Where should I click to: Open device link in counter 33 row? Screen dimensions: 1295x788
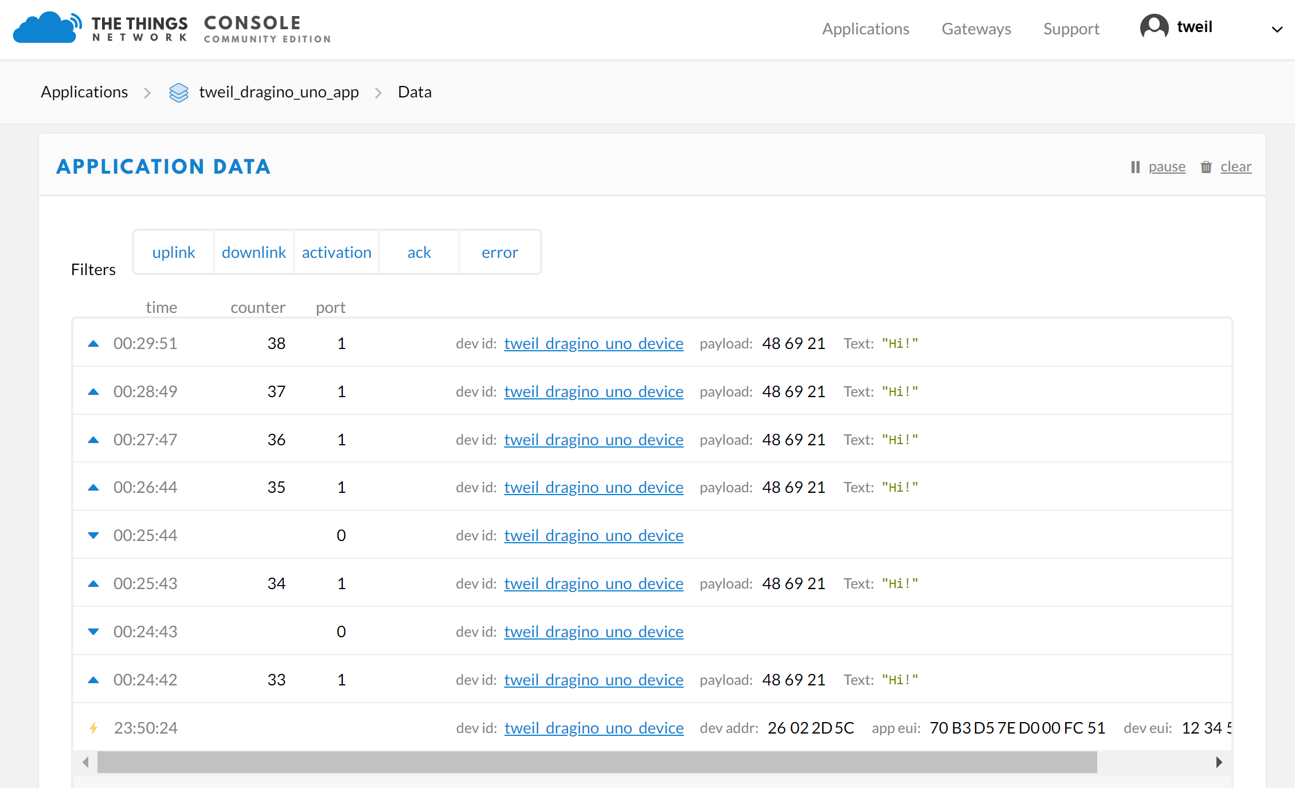click(x=594, y=680)
